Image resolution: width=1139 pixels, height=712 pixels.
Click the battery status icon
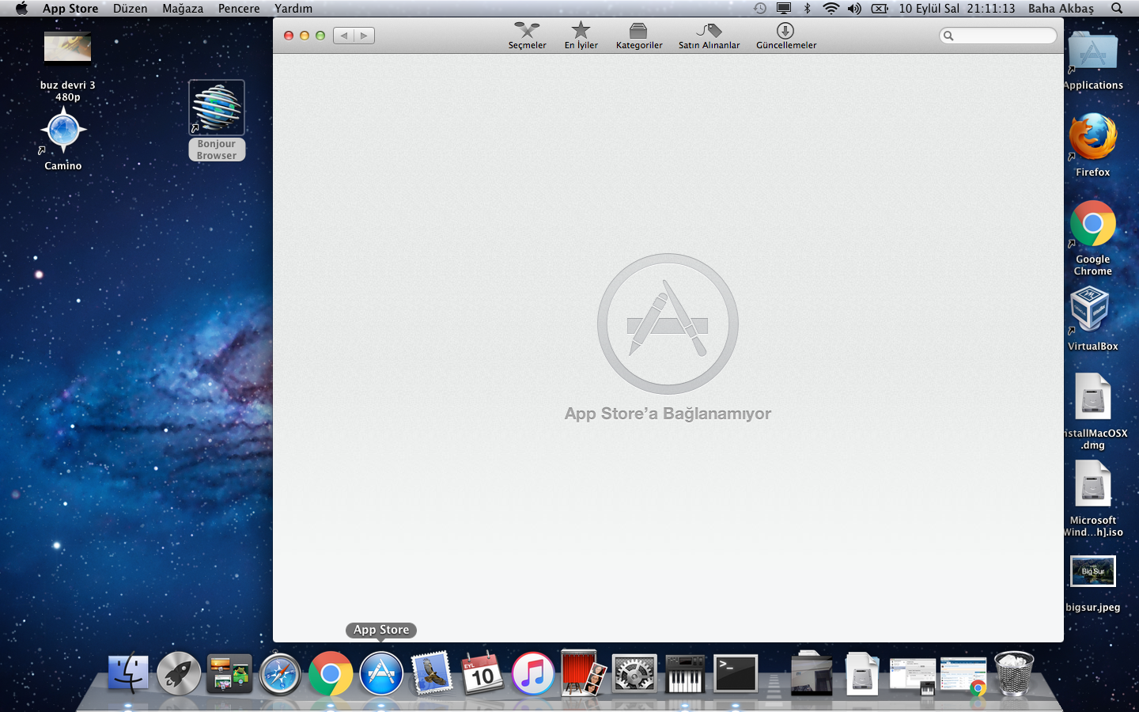pyautogui.click(x=880, y=9)
